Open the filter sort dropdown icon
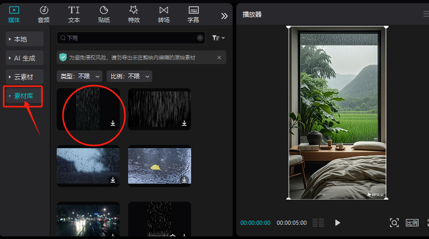 click(218, 38)
